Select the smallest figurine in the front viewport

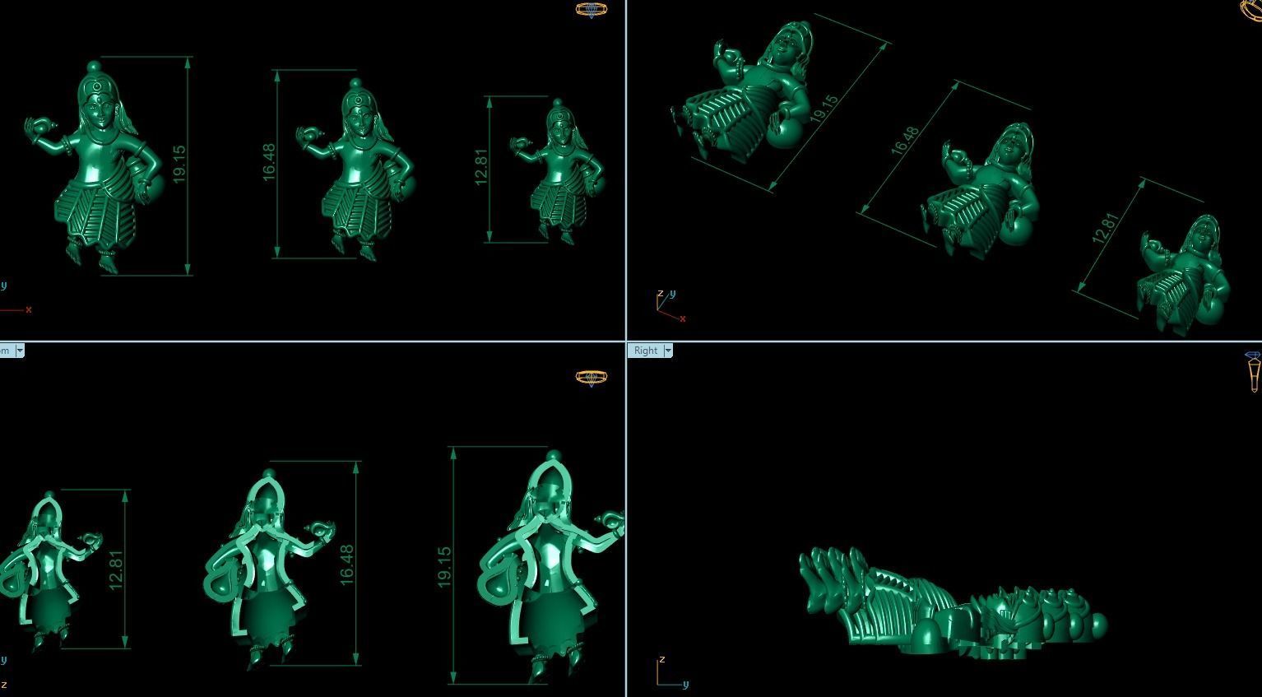(x=559, y=171)
